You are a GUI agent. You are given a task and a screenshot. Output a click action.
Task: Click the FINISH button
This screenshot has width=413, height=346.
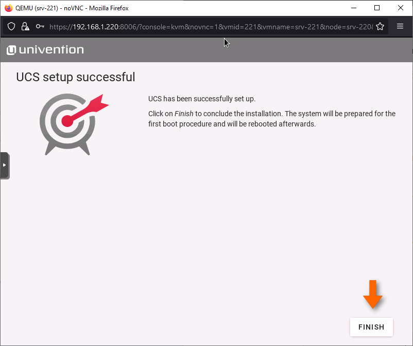pyautogui.click(x=371, y=327)
